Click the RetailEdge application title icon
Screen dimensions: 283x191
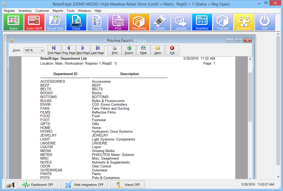click(4, 4)
